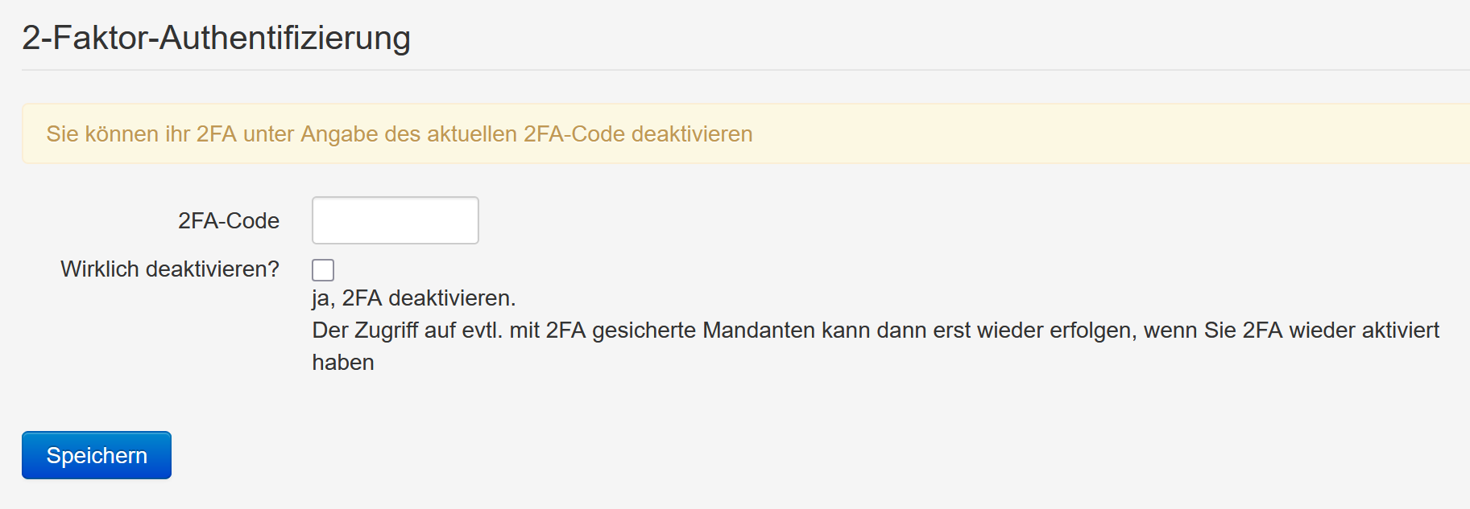This screenshot has height=509, width=1470.
Task: Click "2FA-Code deaktivieren" at the notice end
Action: click(638, 134)
